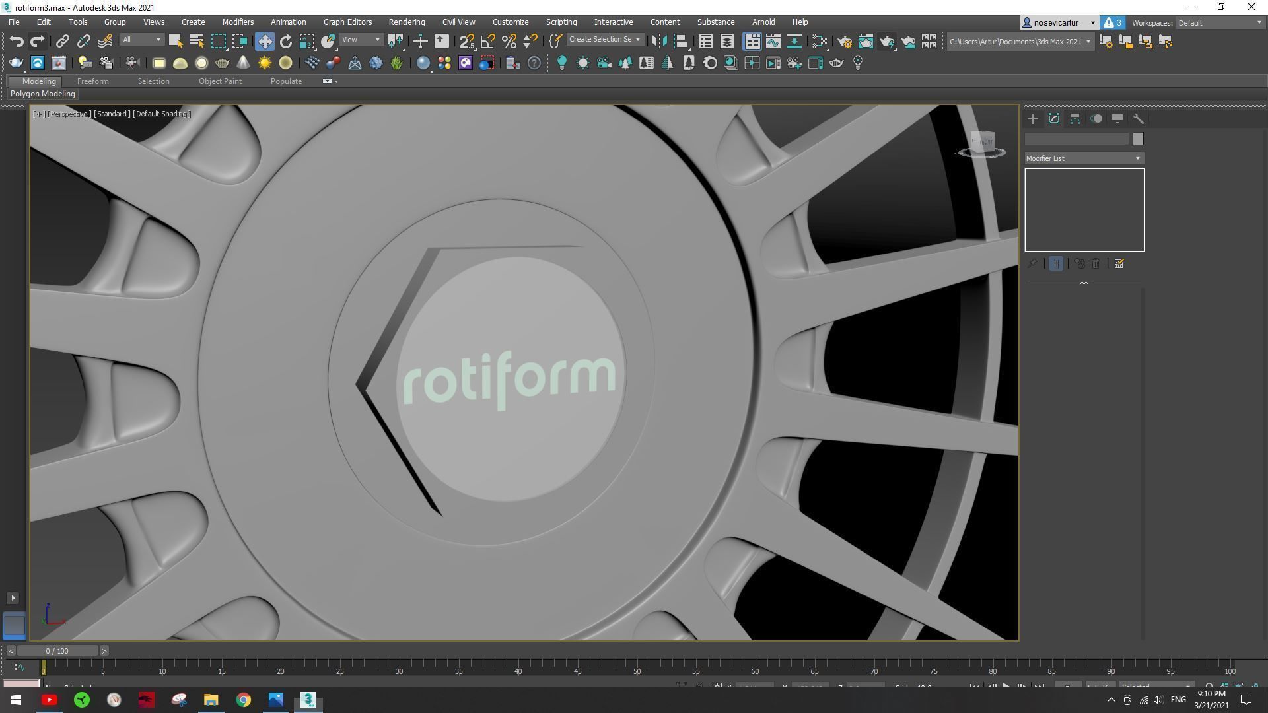Viewport: 1268px width, 713px height.
Task: Activate the Select Object tool
Action: (x=175, y=41)
